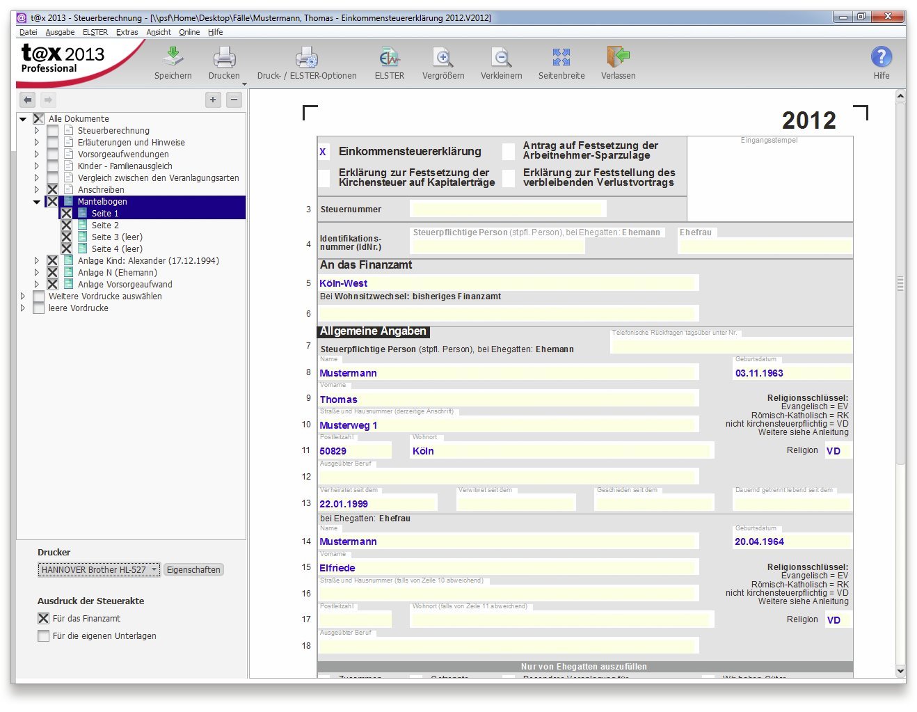Image resolution: width=917 pixels, height=712 pixels.
Task: Zoom in with Vergrößern icon
Action: point(442,57)
